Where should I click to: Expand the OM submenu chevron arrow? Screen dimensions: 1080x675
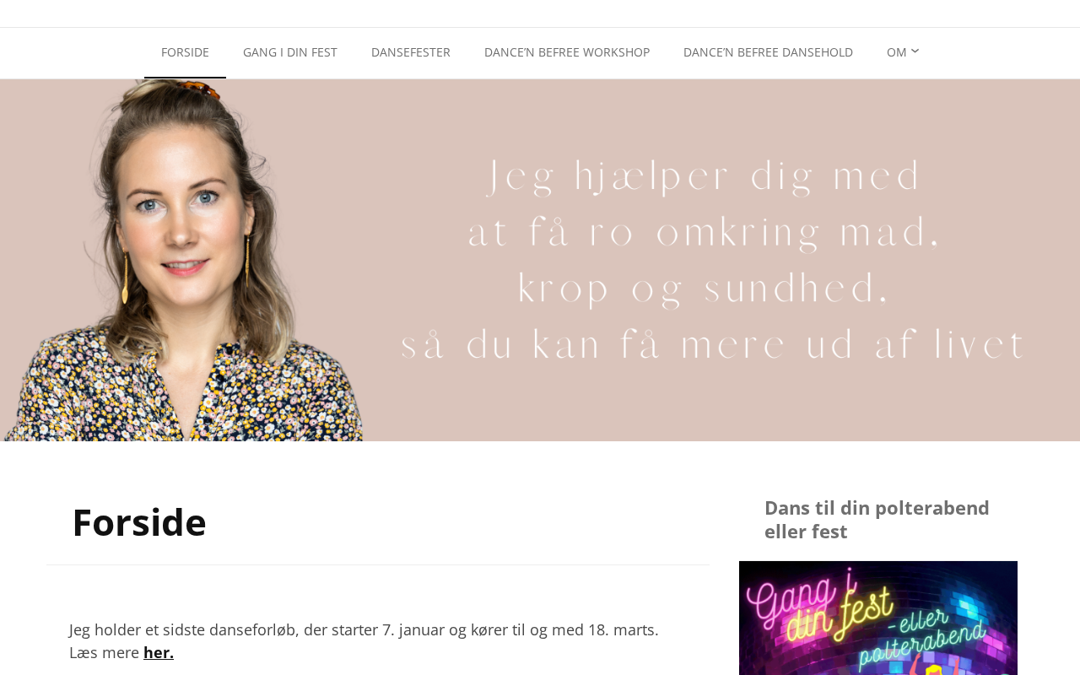coord(915,51)
